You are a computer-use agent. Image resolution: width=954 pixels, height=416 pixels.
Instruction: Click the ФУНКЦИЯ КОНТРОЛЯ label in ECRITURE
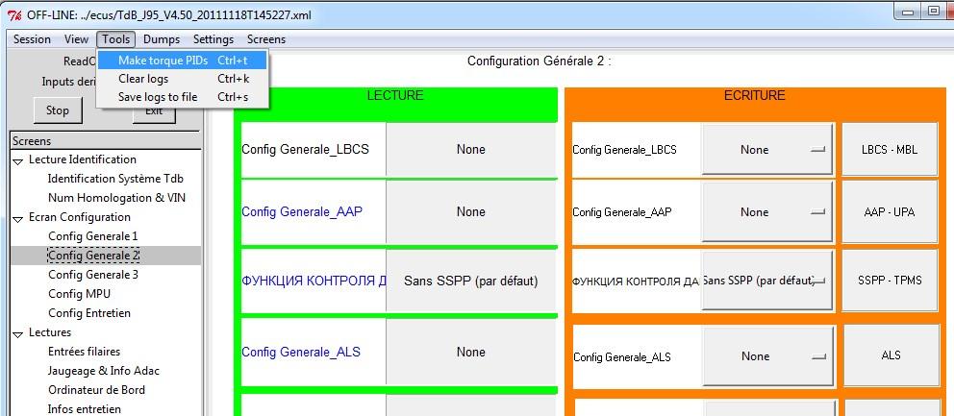[x=636, y=281]
